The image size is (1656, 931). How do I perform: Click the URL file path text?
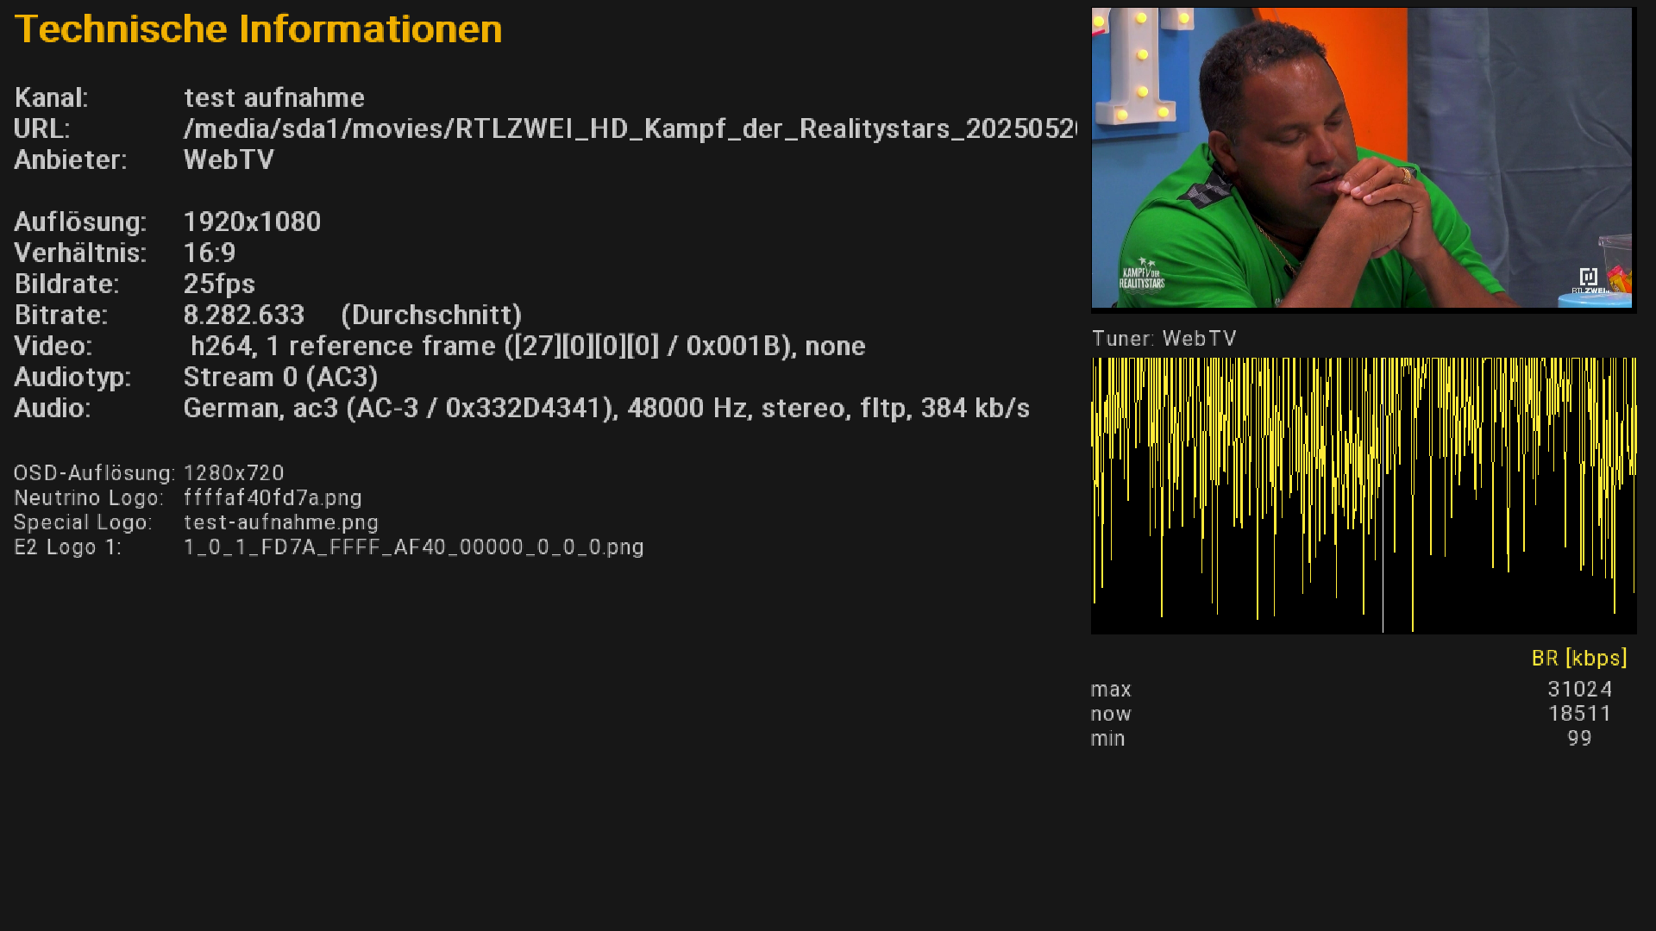[630, 128]
